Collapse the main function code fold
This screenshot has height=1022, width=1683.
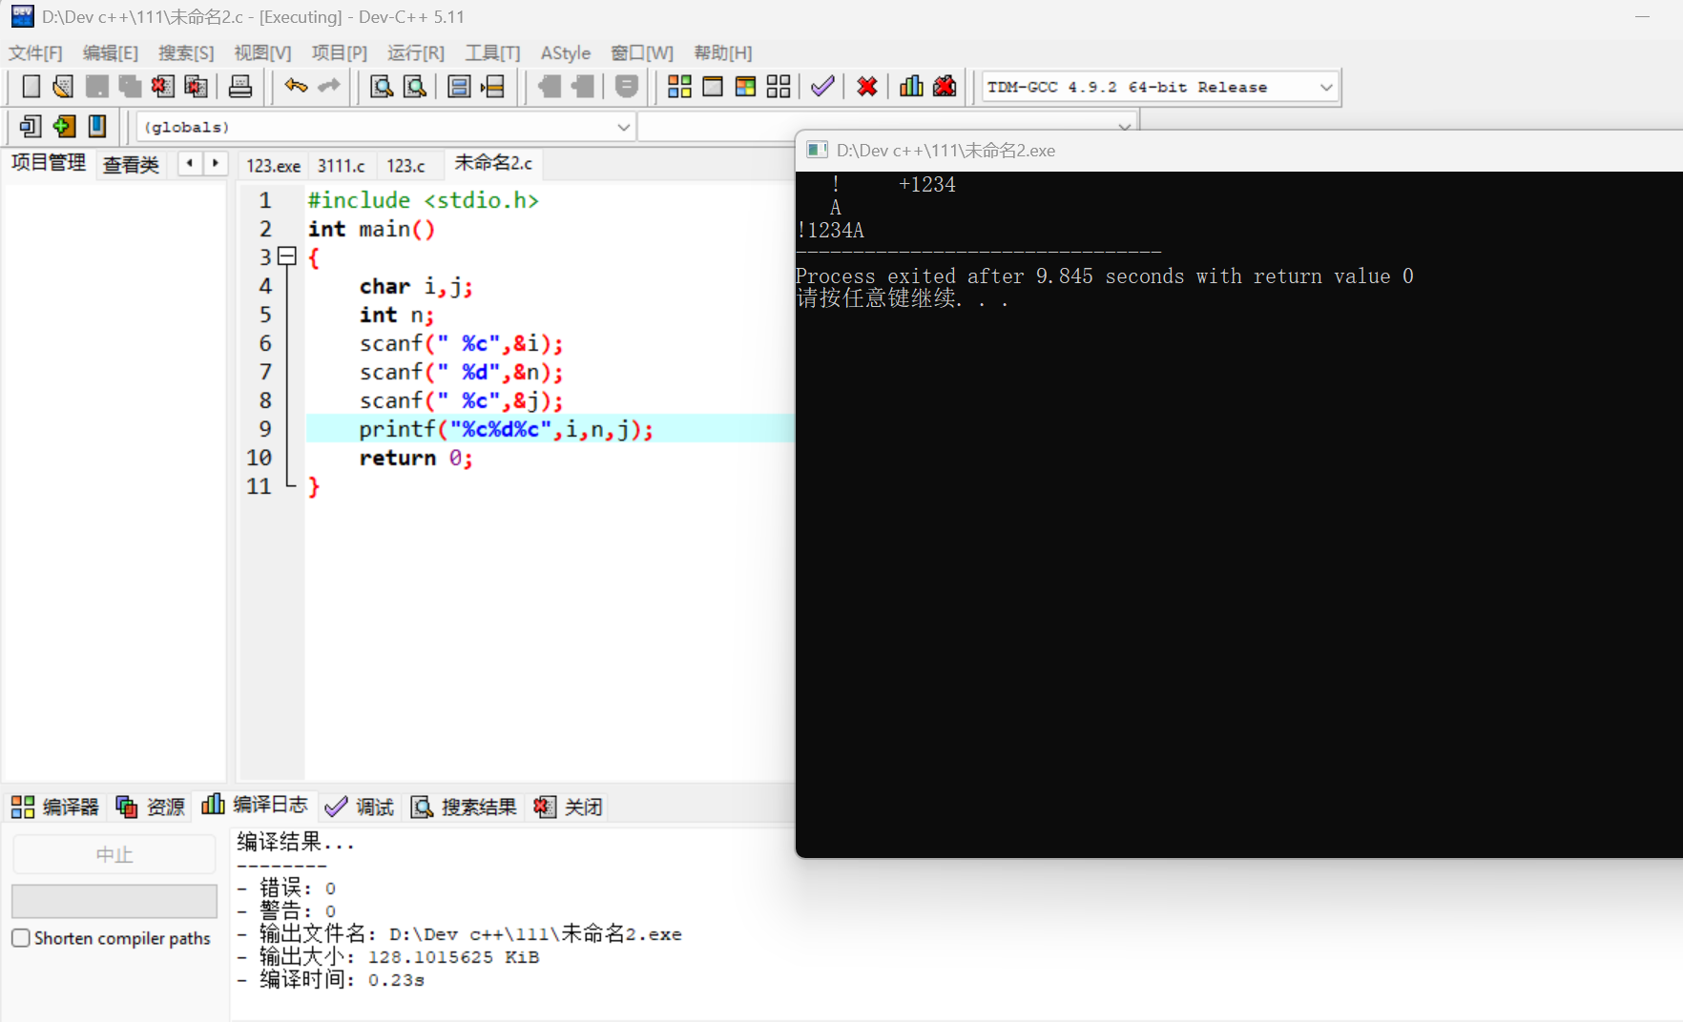287,256
